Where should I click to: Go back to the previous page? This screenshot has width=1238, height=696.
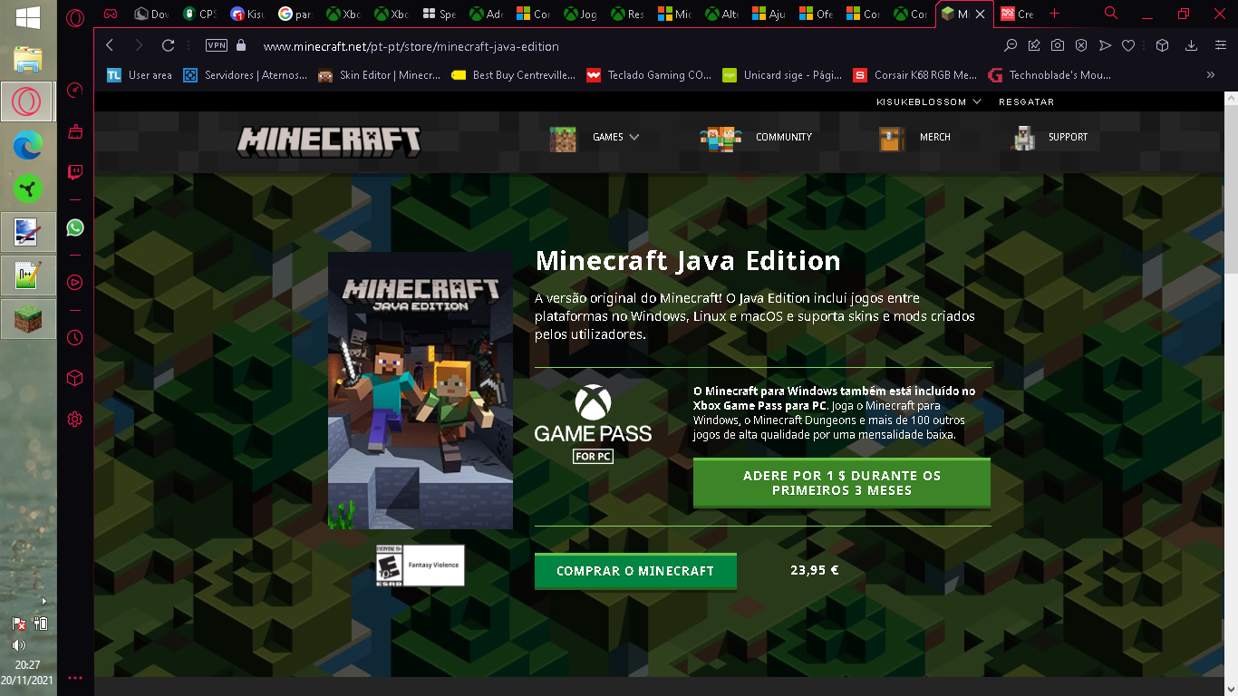pos(110,45)
